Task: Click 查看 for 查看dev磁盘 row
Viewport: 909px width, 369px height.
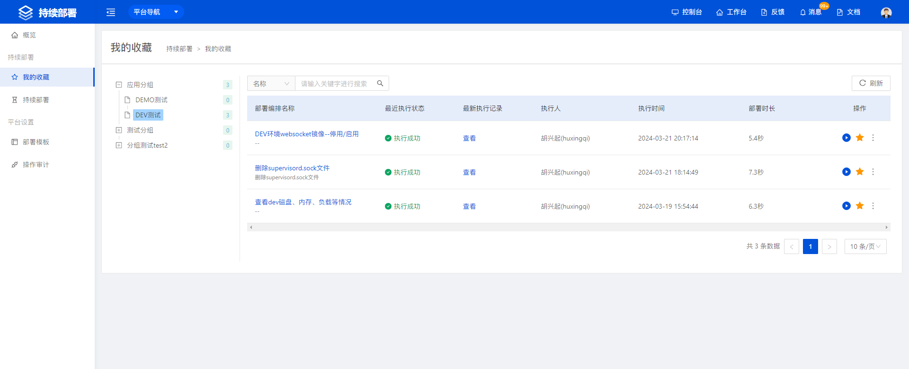Action: click(x=469, y=206)
